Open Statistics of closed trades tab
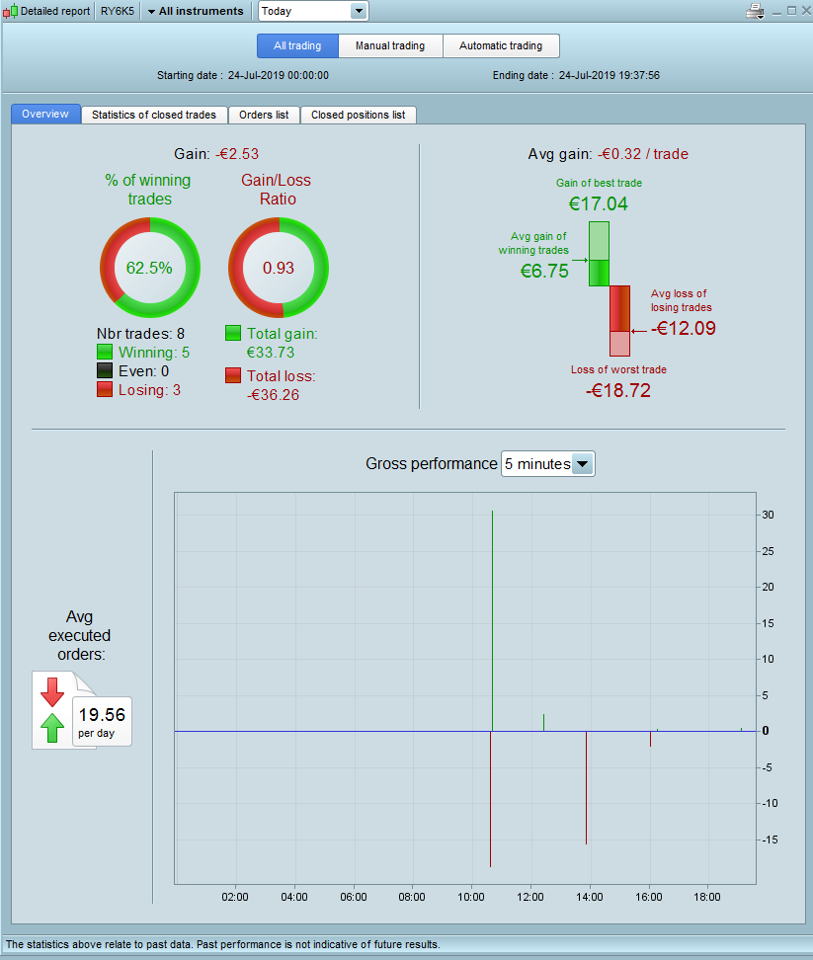 point(154,116)
